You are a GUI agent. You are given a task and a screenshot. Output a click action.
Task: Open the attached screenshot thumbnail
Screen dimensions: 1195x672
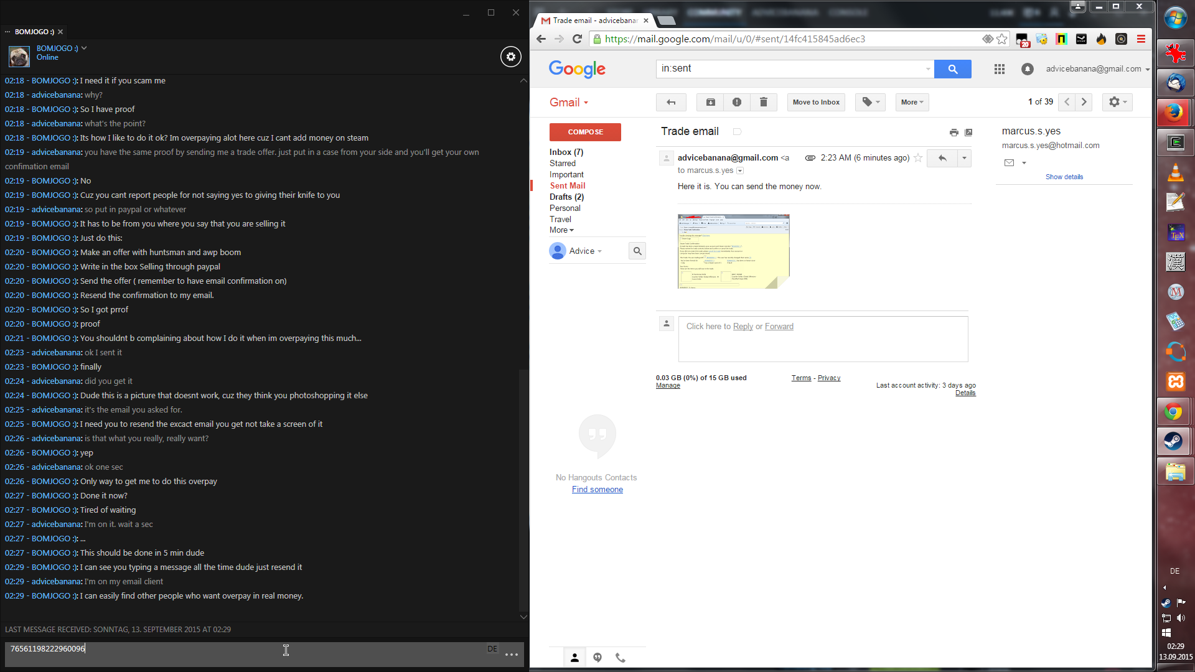[733, 251]
